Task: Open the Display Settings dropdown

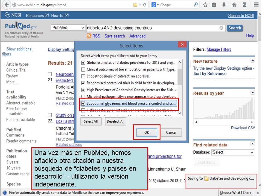Action: [61, 50]
